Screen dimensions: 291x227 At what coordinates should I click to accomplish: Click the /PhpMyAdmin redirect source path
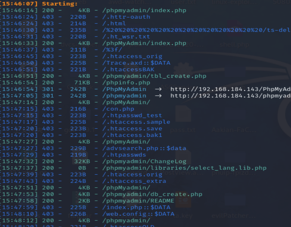[x=124, y=89]
